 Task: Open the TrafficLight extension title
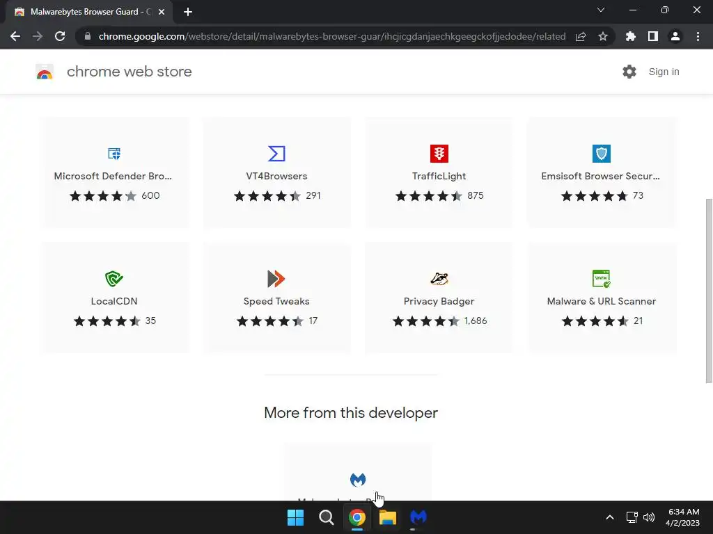439,176
